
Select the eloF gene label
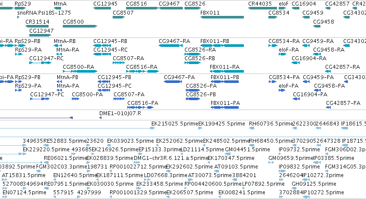(x=283, y=4)
